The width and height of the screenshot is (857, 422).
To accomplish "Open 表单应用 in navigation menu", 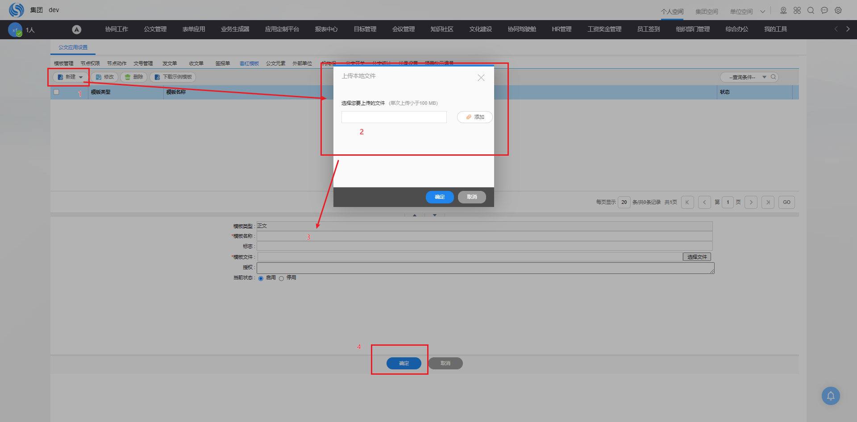I will coord(194,29).
